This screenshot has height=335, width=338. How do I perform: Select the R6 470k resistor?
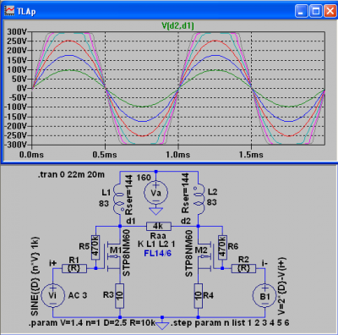point(222,247)
